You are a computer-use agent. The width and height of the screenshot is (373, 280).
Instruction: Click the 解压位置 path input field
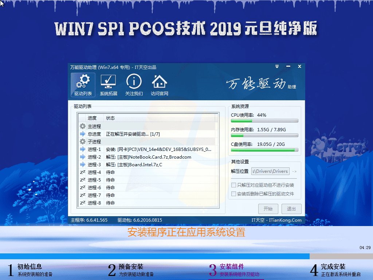coord(270,171)
